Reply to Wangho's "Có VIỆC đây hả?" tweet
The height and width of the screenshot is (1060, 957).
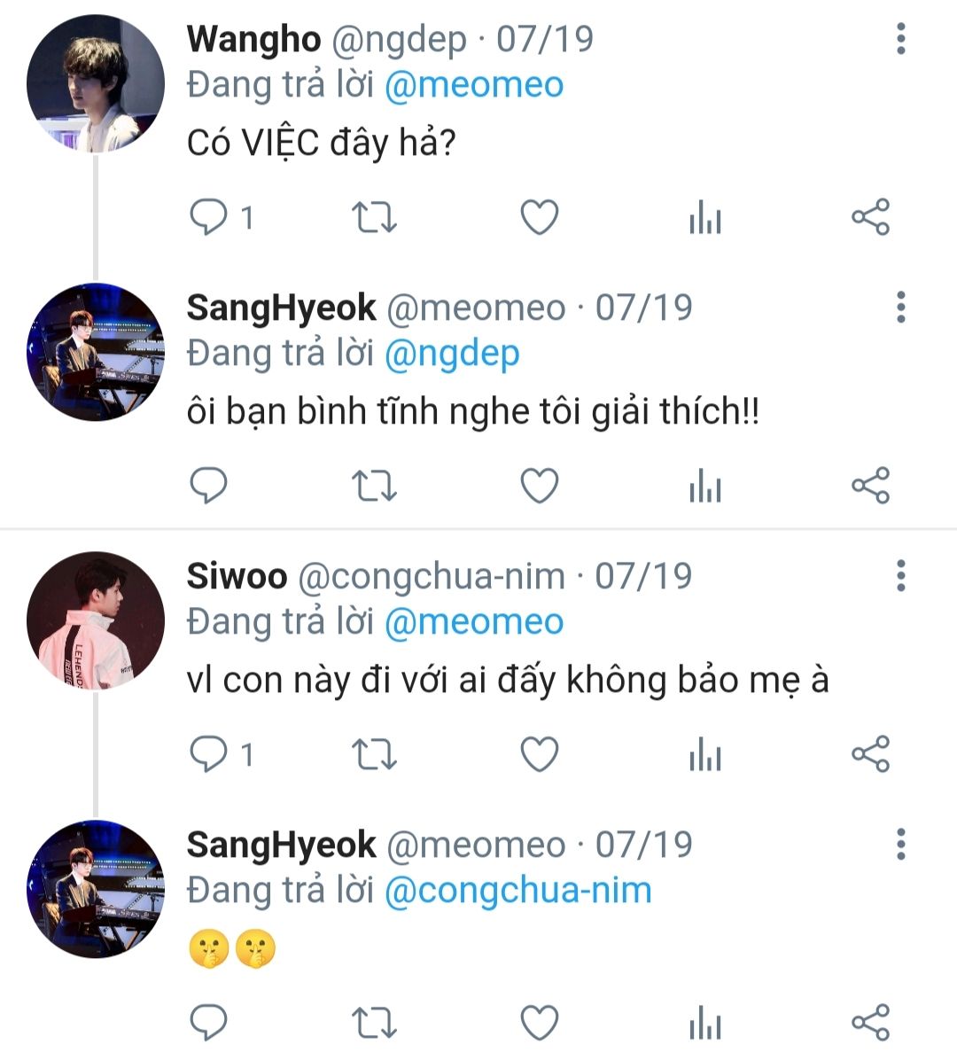pyautogui.click(x=210, y=217)
